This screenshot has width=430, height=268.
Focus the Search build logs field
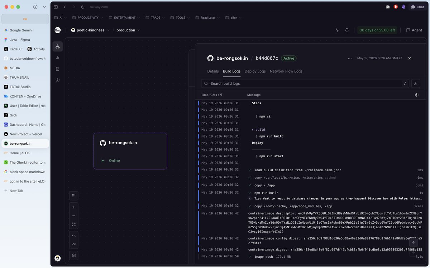pos(305,83)
